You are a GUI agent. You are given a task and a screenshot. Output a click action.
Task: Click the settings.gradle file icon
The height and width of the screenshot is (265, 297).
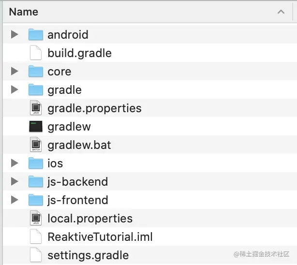pos(36,255)
